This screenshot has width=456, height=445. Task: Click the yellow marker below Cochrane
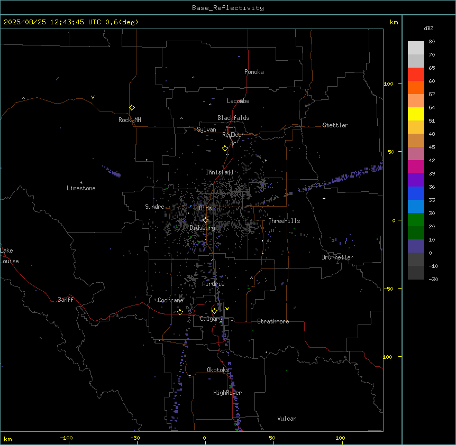point(180,312)
